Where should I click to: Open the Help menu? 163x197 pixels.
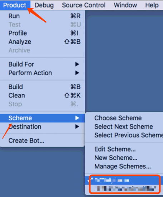[x=152, y=5]
